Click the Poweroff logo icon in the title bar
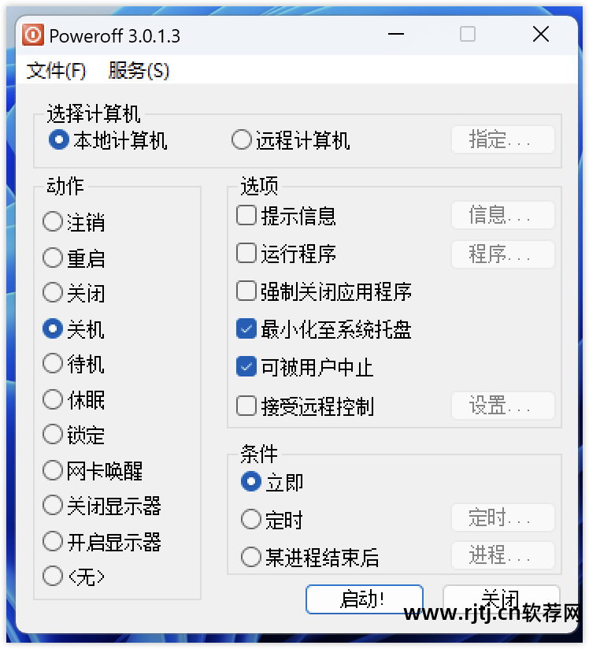This screenshot has height=649, width=589. (x=32, y=34)
